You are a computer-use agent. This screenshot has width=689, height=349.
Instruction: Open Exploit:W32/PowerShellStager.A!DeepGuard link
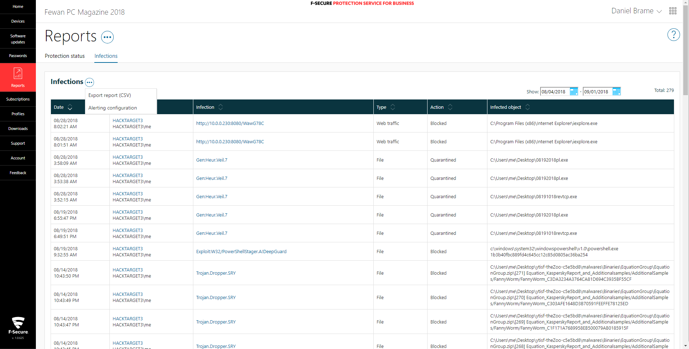tap(241, 251)
